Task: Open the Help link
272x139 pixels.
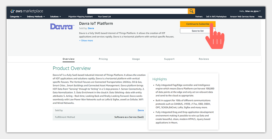Action: pyautogui.click(x=260, y=17)
